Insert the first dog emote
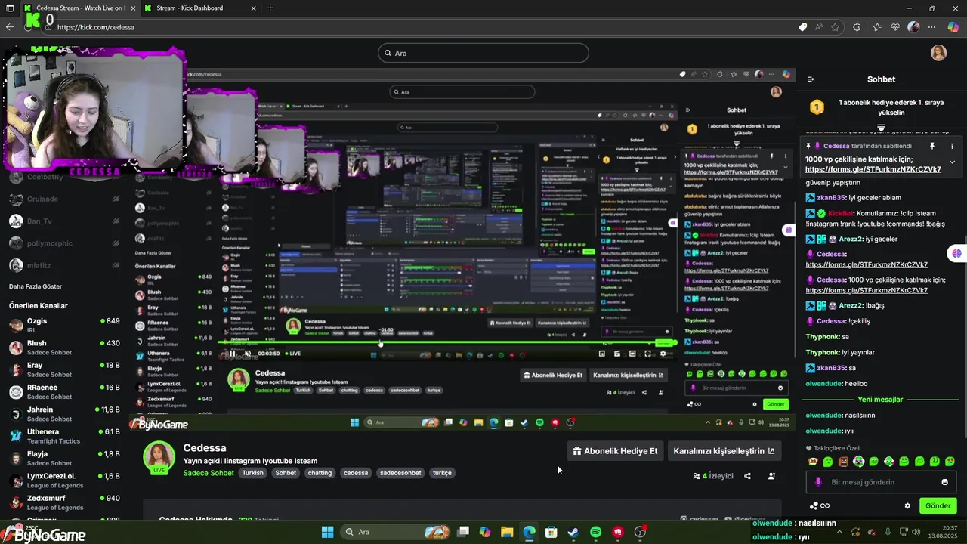 coord(813,461)
